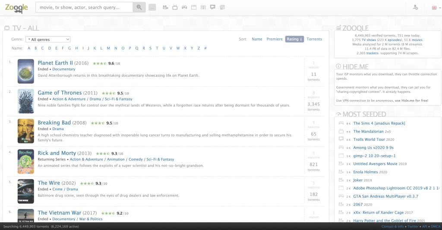Toggle the Rating sort order

pyautogui.click(x=294, y=39)
